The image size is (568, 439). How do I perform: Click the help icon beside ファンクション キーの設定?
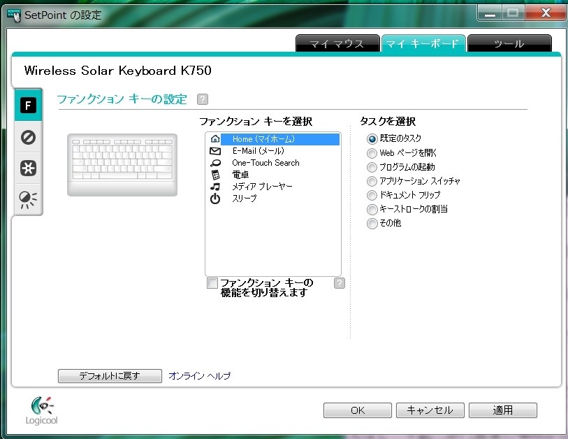pyautogui.click(x=202, y=99)
